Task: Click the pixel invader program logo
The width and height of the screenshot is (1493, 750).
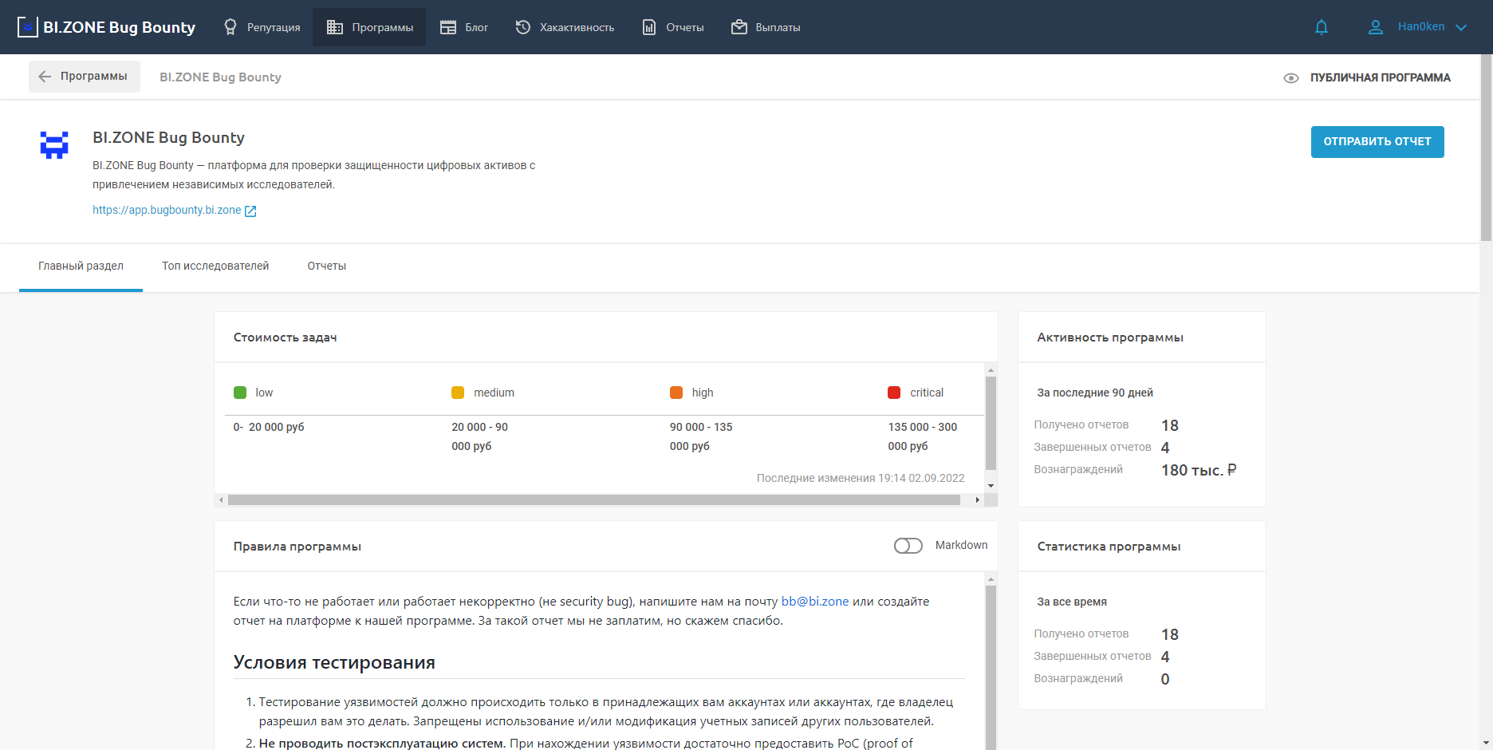Action: [54, 145]
